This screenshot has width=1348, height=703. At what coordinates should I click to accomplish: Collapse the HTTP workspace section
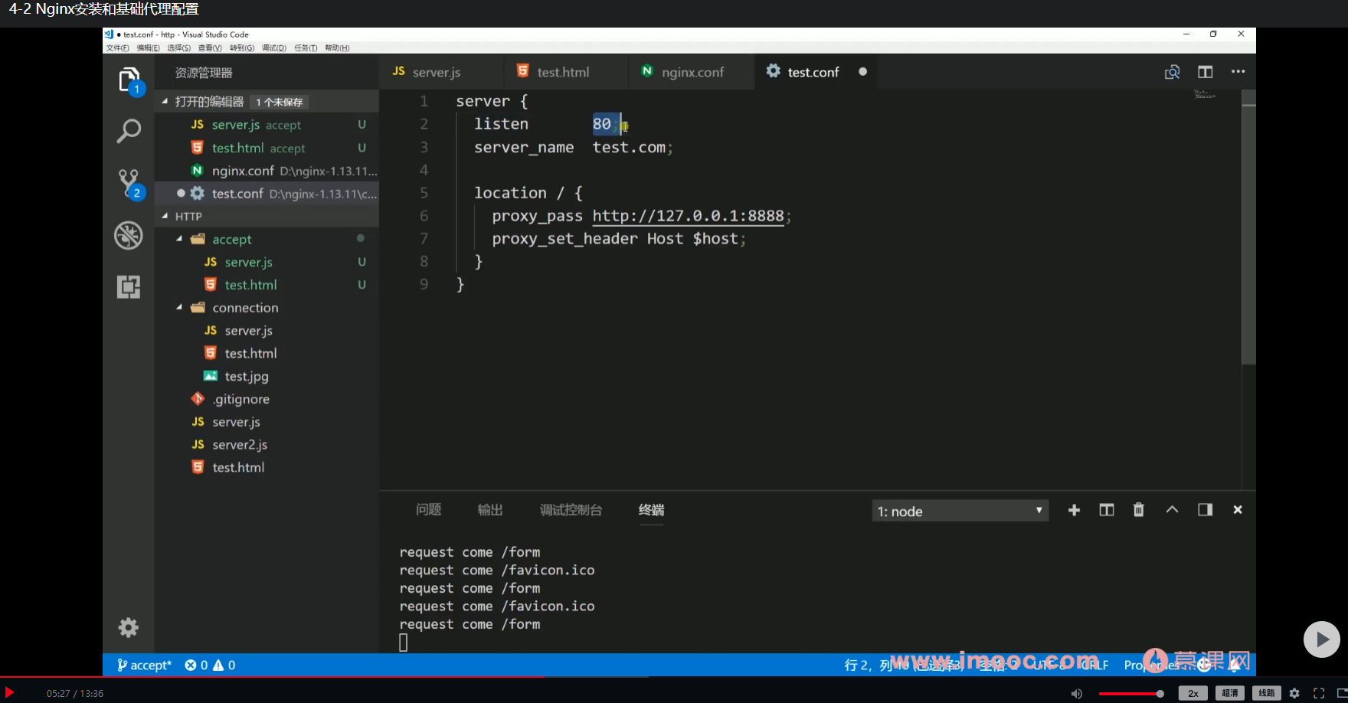pos(165,216)
